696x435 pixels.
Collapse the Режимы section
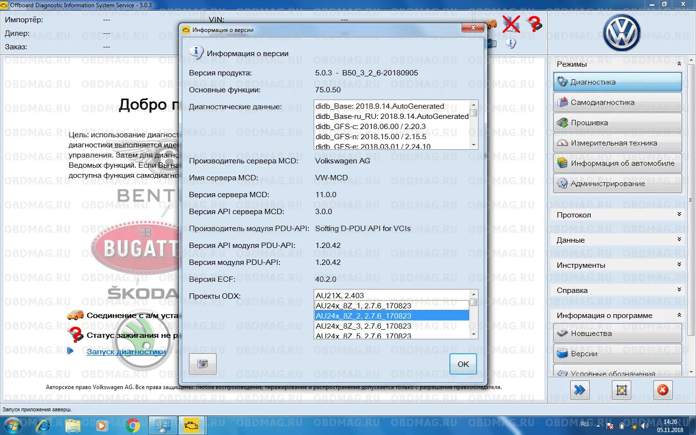(679, 64)
